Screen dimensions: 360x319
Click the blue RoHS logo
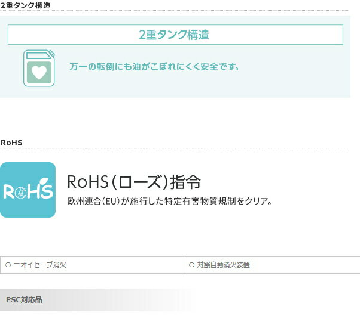tap(28, 190)
